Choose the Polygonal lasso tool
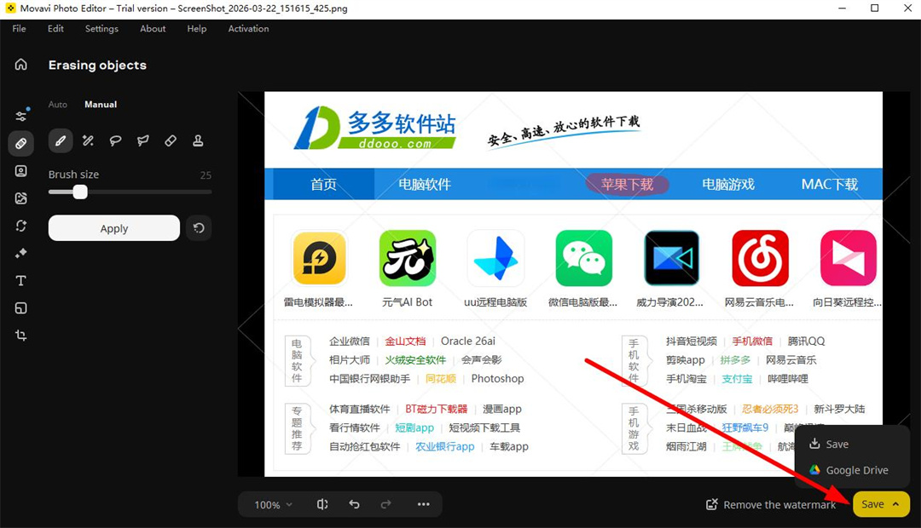This screenshot has width=921, height=528. 142,141
